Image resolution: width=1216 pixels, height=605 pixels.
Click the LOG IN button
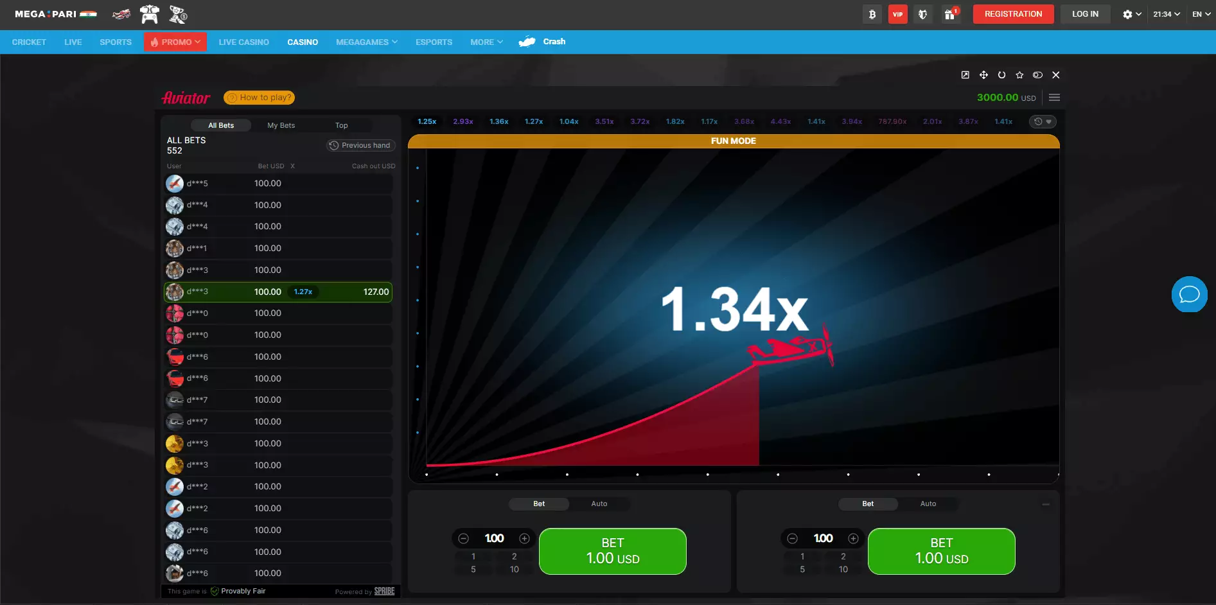pyautogui.click(x=1085, y=14)
